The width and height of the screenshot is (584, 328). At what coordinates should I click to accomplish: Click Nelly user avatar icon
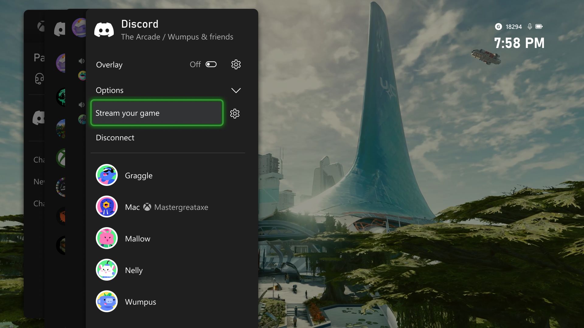point(106,269)
